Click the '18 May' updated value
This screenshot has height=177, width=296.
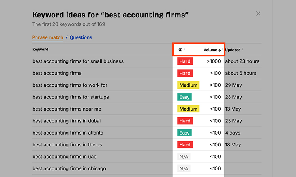coord(233,145)
